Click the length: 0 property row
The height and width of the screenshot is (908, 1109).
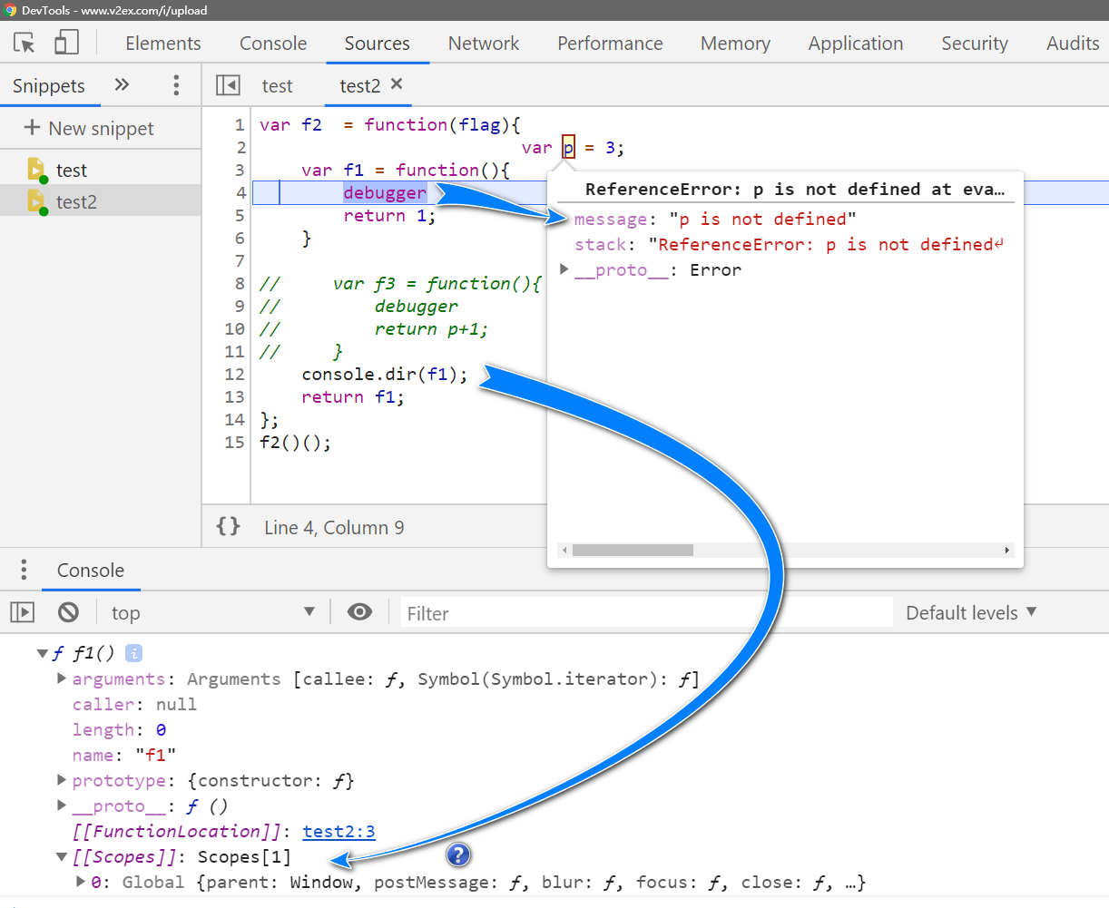point(119,729)
